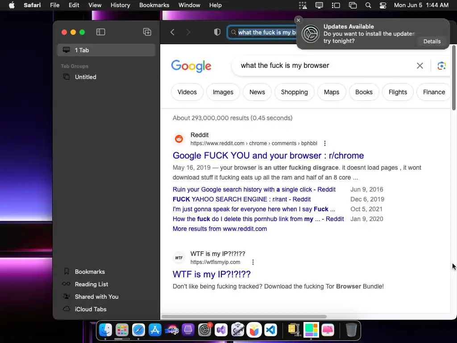Open Bookmarks in the Safari sidebar
The width and height of the screenshot is (457, 343).
(90, 272)
